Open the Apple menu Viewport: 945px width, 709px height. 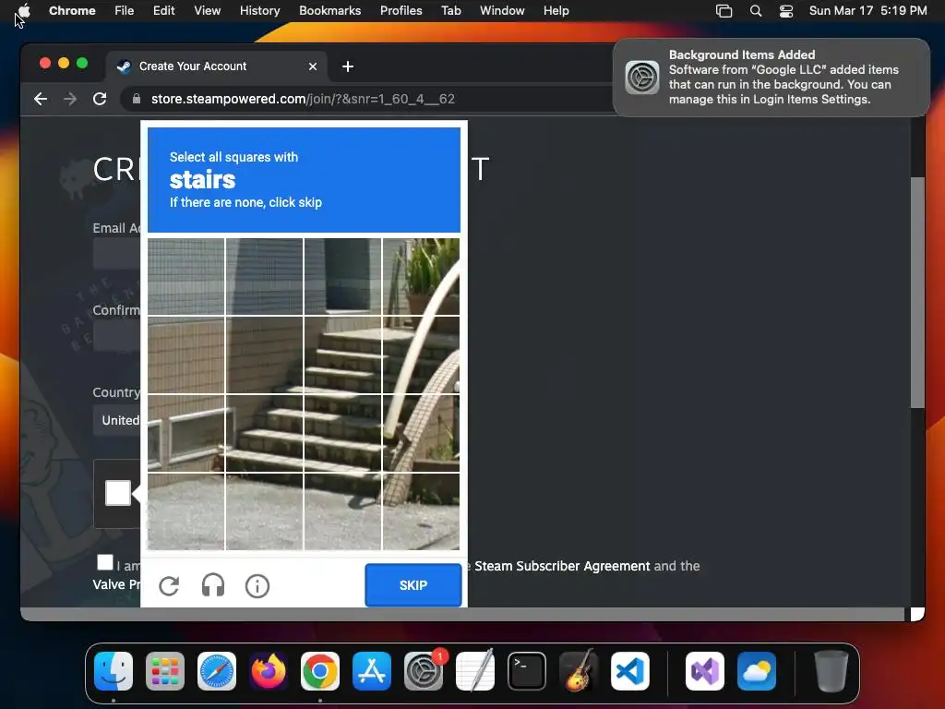(23, 11)
